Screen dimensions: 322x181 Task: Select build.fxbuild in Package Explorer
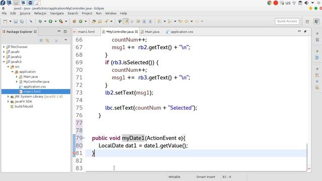pyautogui.click(x=24, y=107)
